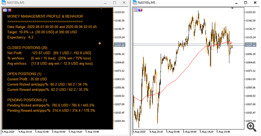The height and width of the screenshot is (136, 261).
Task: Click the magnifier zoom-in icon on right chart
Action: pos(252,127)
